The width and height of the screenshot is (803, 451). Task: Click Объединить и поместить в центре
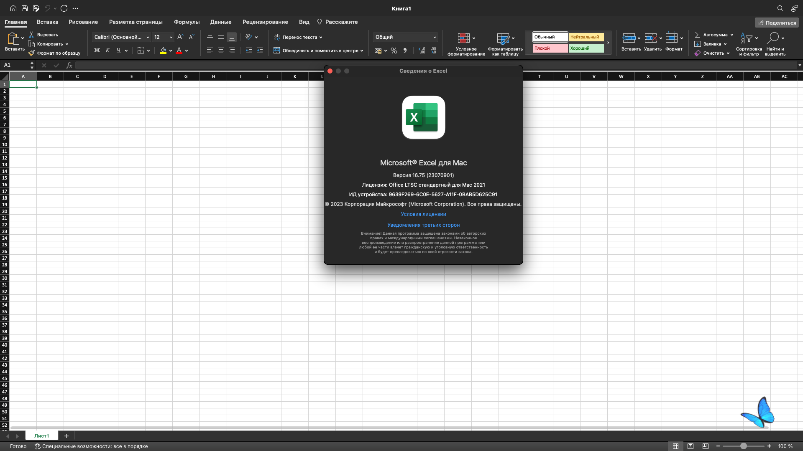(x=318, y=51)
